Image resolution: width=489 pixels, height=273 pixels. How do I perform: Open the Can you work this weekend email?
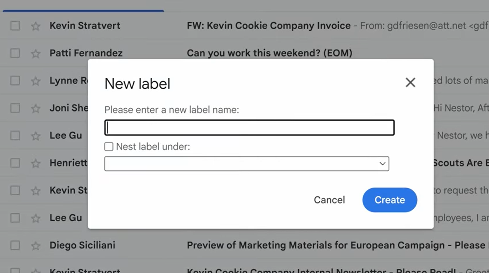point(269,53)
